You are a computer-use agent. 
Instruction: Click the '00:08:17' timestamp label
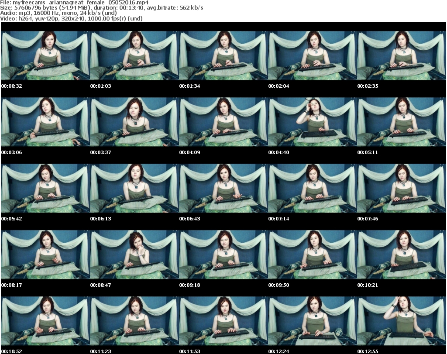[12, 285]
